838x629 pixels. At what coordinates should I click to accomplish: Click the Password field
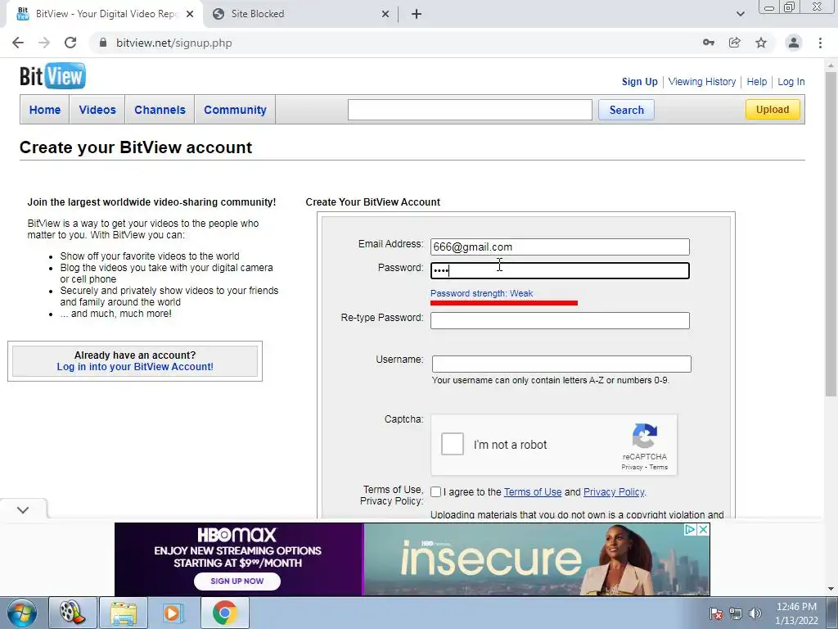(560, 270)
